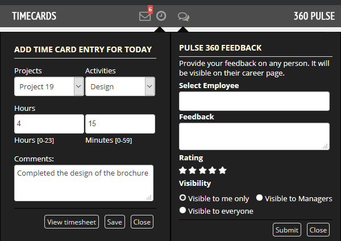Set rating to one star
Screen dimensions: 341x241
[182, 171]
